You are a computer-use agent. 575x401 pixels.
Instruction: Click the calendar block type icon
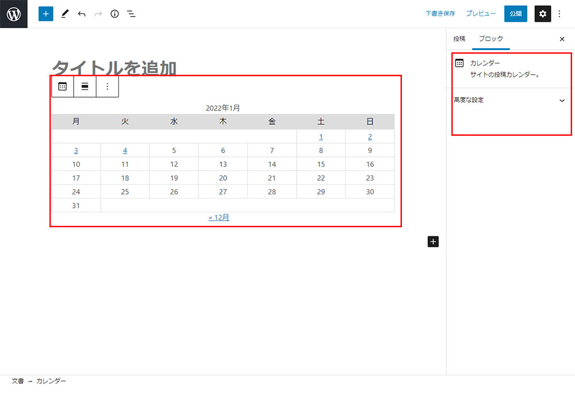coord(63,86)
